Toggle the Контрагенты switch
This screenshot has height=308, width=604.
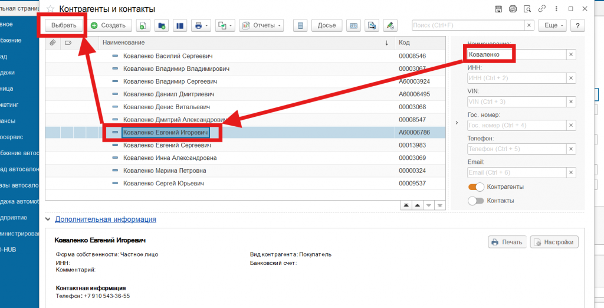(476, 186)
